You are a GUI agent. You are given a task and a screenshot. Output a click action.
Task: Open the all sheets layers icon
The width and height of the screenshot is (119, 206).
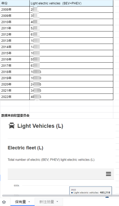point(4,202)
